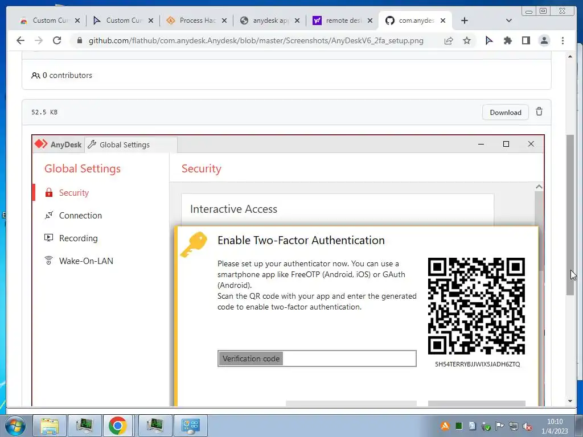This screenshot has width=583, height=437.
Task: Close the anydesk app tab
Action: 297,20
